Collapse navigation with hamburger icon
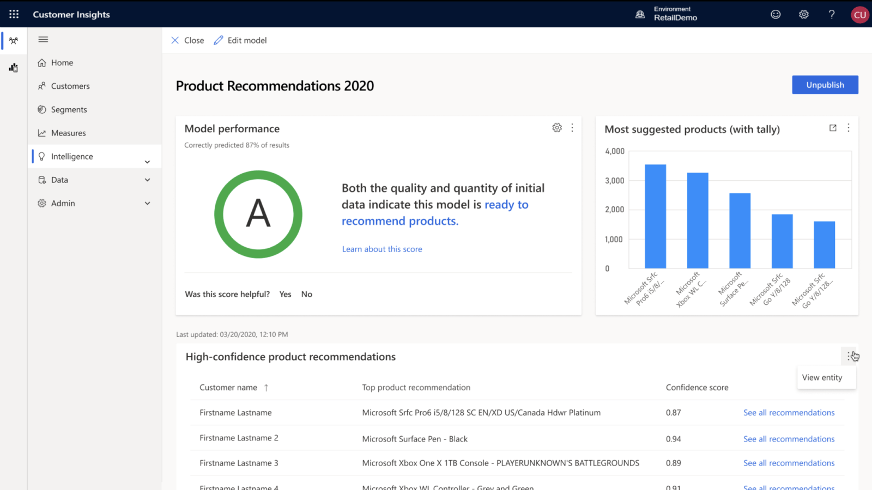 tap(43, 39)
